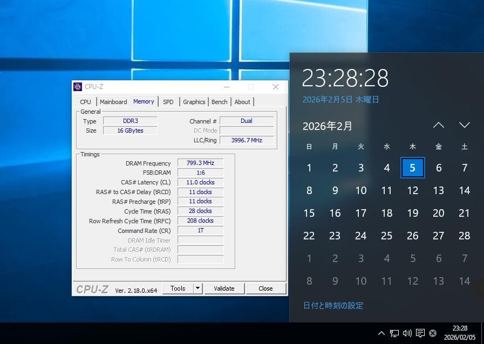
Task: Open the Bench tab
Action: [x=219, y=101]
